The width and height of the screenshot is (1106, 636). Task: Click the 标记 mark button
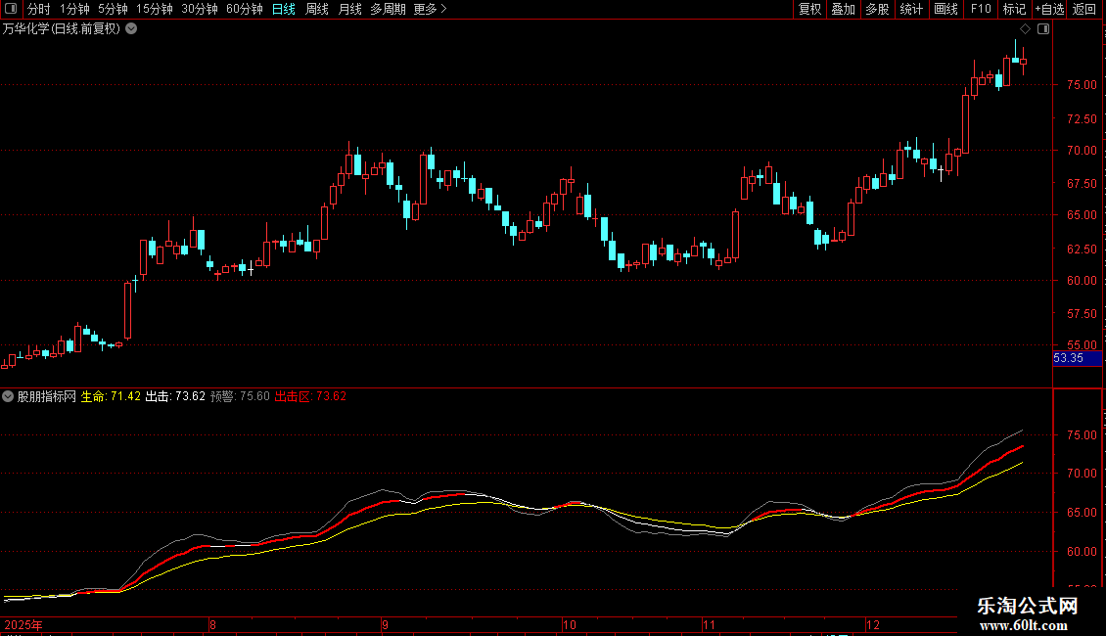[x=1014, y=9]
